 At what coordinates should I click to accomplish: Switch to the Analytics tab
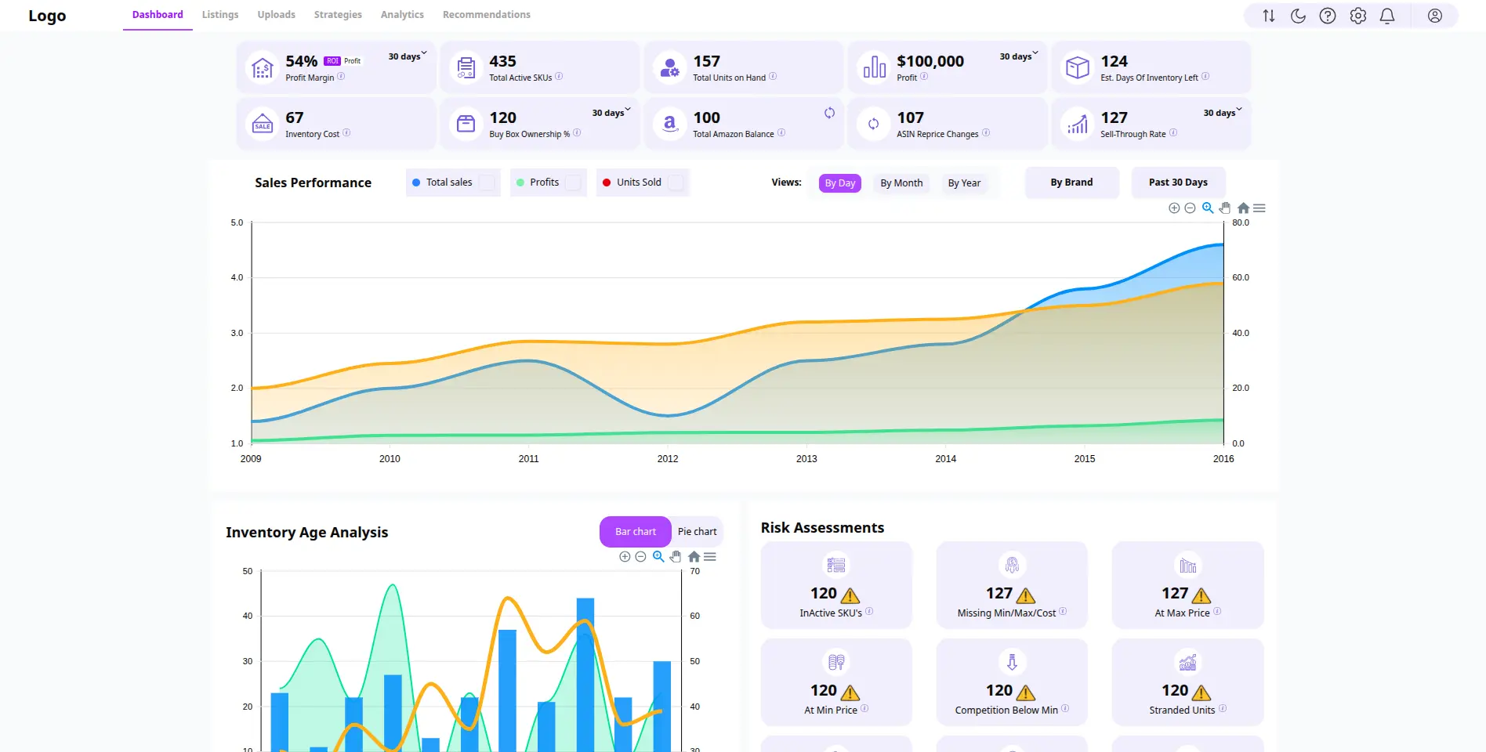401,14
